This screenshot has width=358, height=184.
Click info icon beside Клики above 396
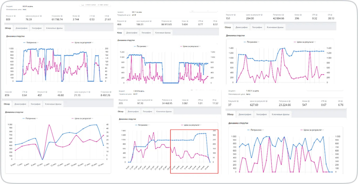tap(301, 15)
